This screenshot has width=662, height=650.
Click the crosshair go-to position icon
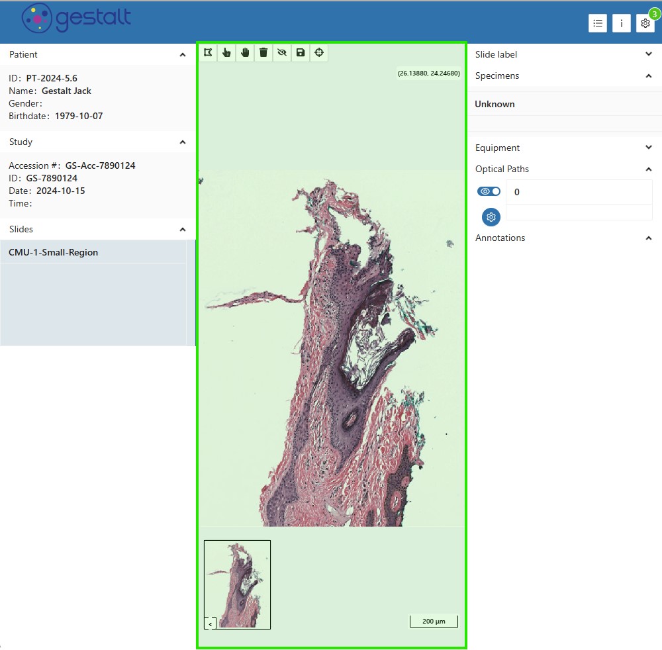pyautogui.click(x=319, y=53)
